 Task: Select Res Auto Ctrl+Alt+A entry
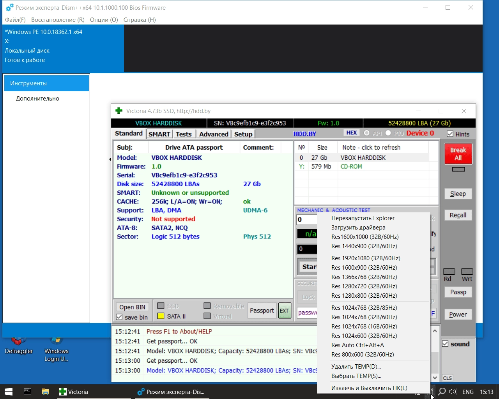click(x=373, y=345)
